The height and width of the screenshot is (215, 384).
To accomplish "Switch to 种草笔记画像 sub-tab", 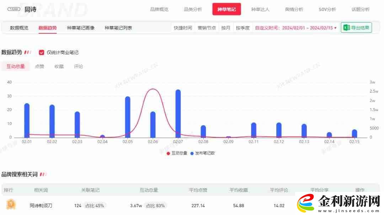I will coord(81,28).
